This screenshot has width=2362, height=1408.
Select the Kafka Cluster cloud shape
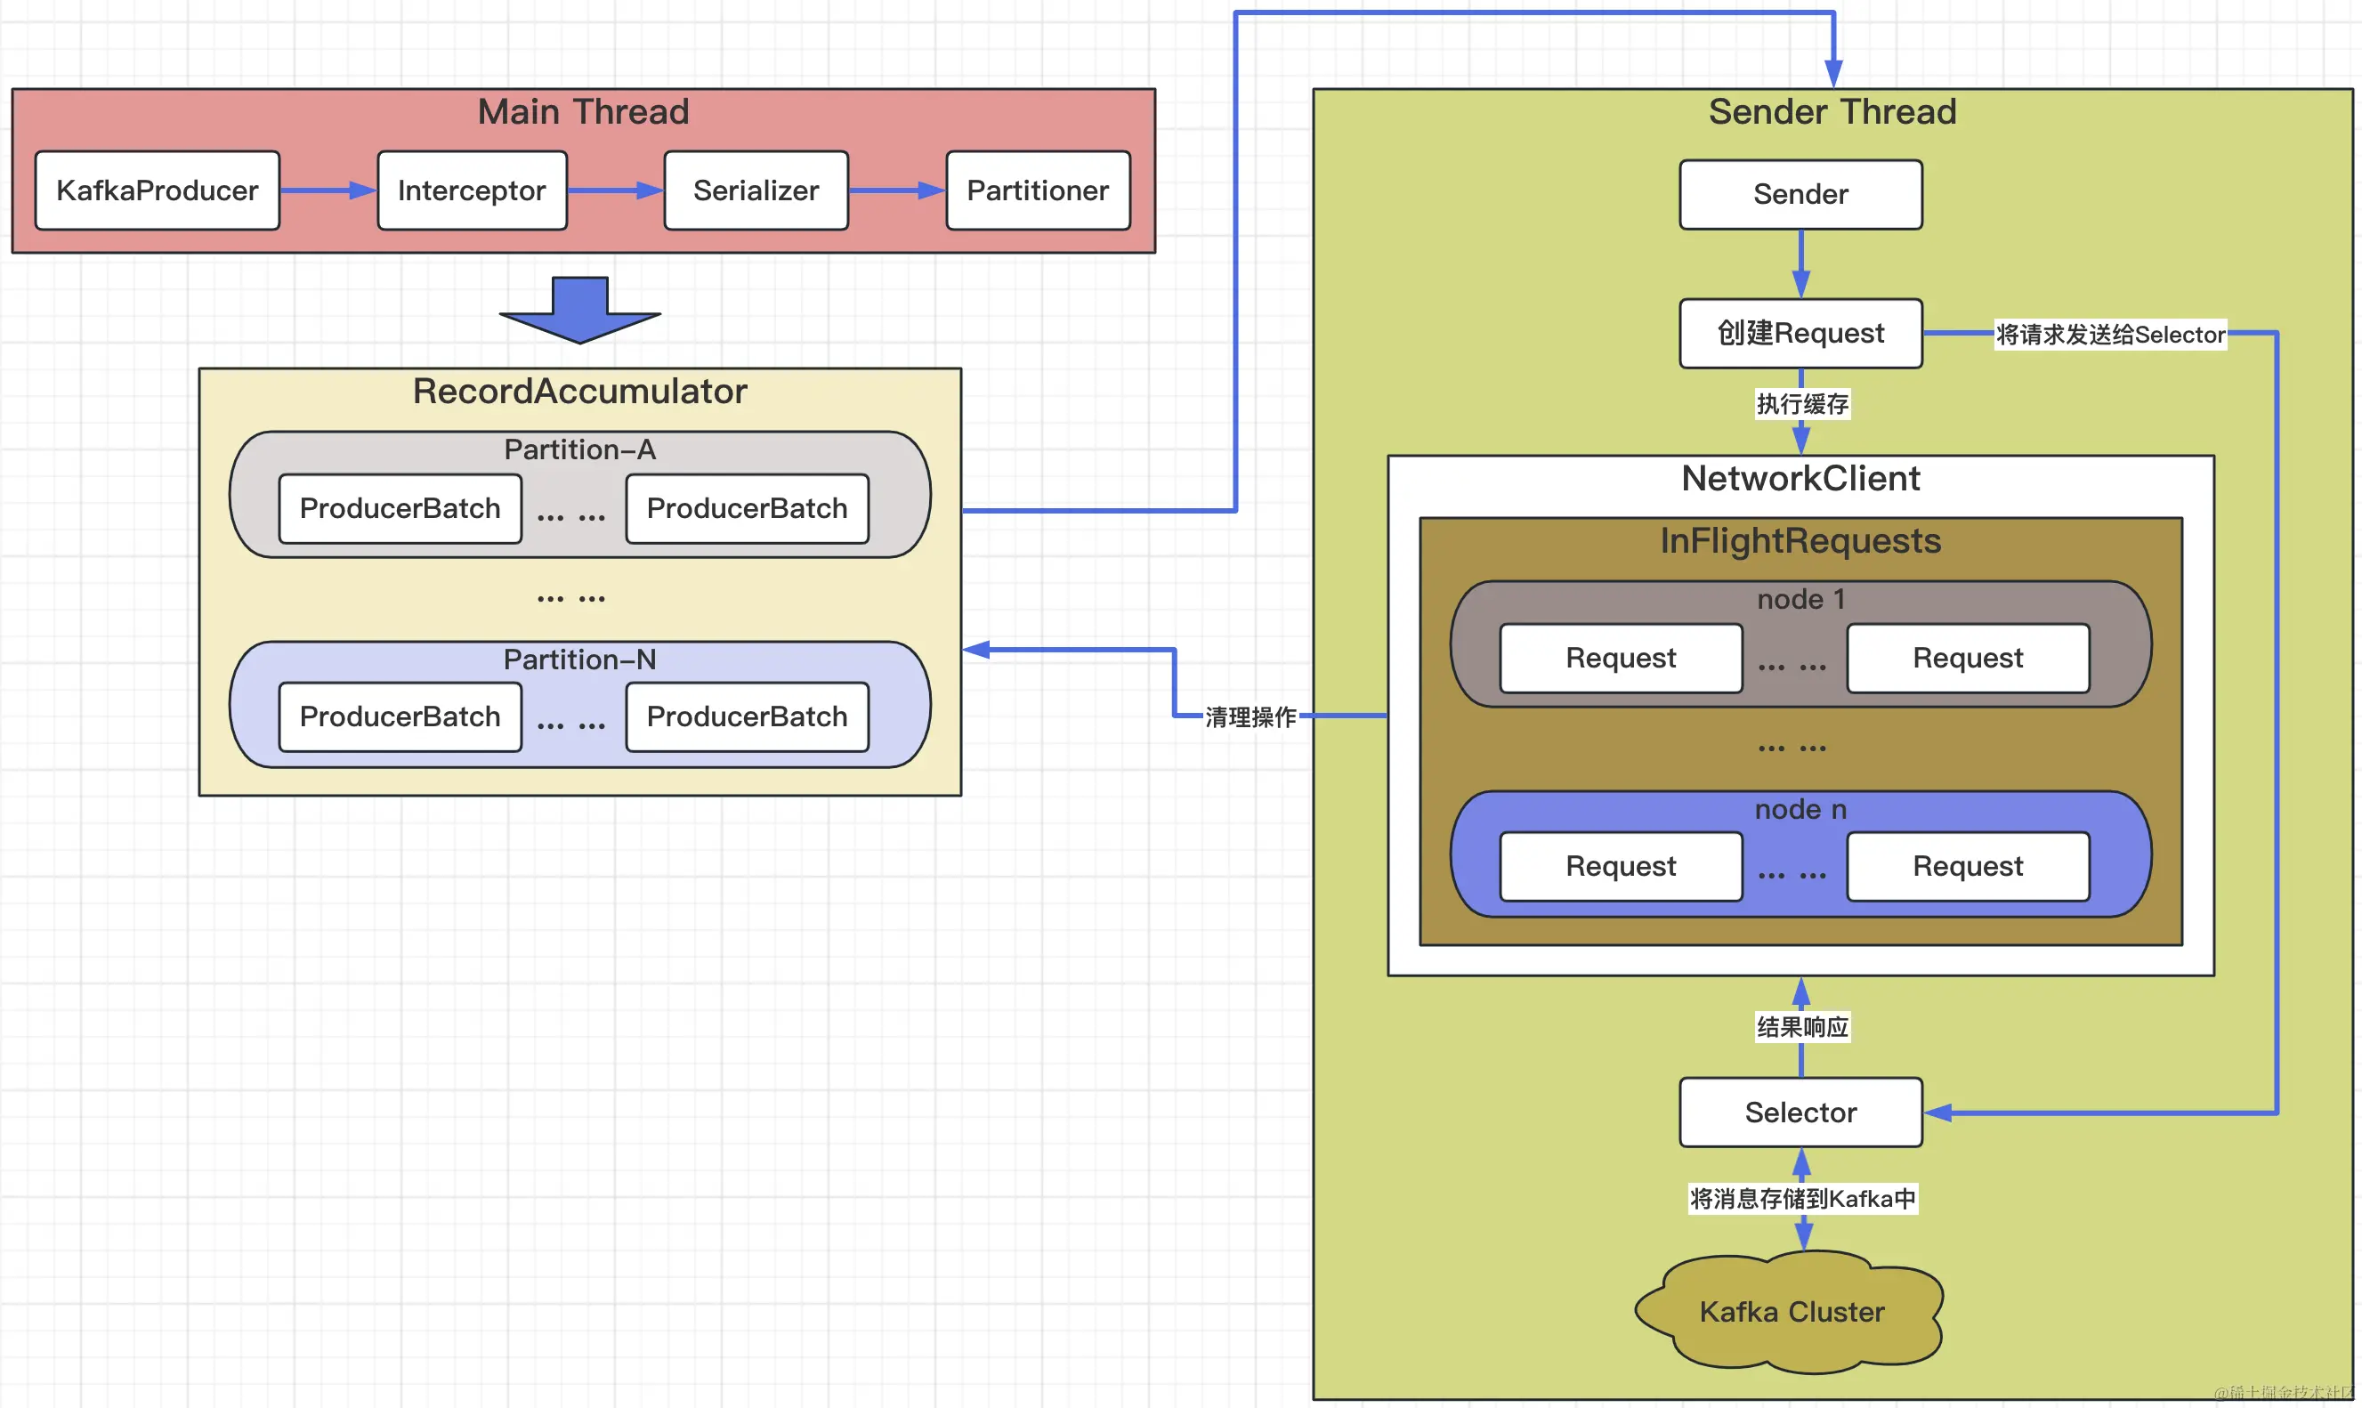point(1790,1312)
